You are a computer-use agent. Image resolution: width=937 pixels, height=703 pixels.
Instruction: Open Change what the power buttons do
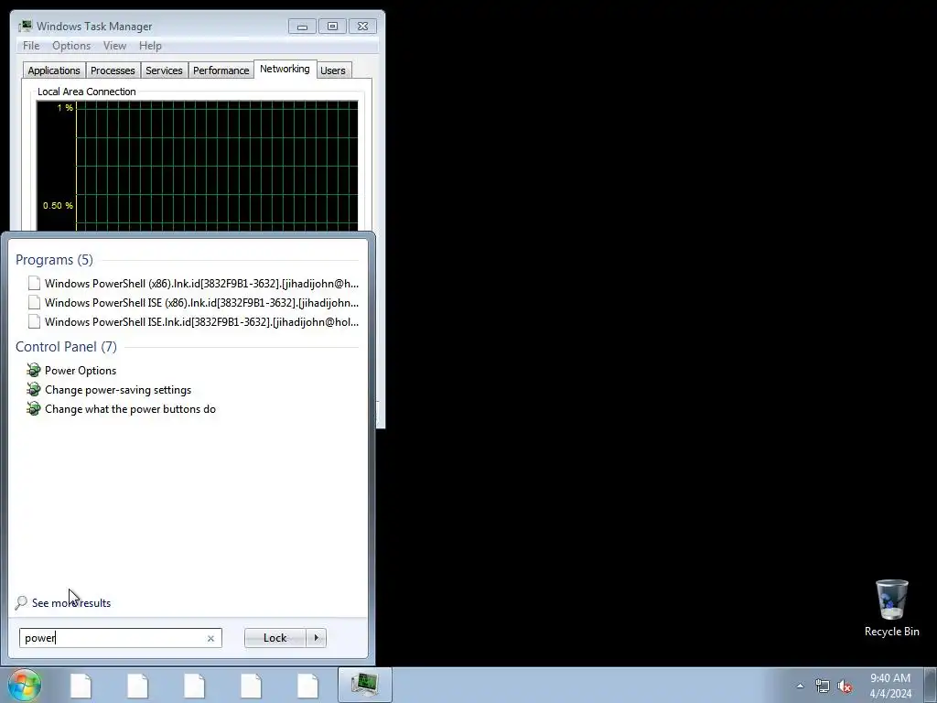point(130,409)
